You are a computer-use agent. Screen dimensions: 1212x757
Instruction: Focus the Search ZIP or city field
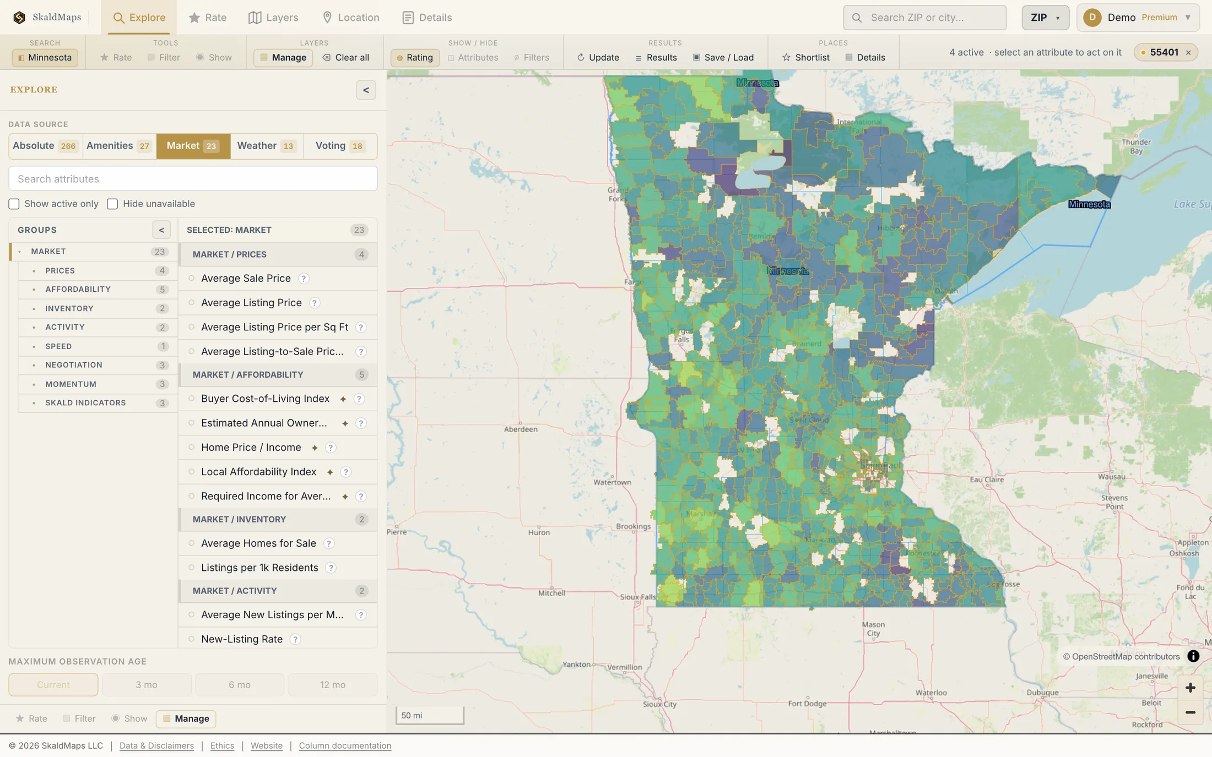pyautogui.click(x=924, y=18)
